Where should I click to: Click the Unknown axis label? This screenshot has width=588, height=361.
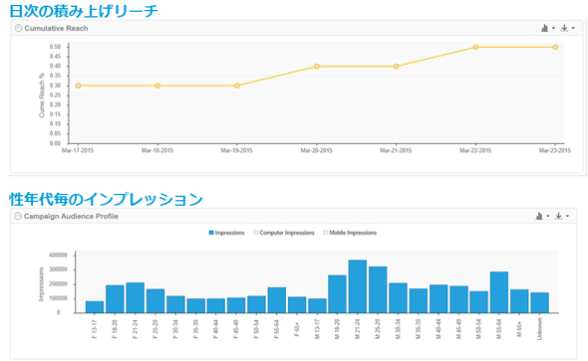tap(539, 329)
